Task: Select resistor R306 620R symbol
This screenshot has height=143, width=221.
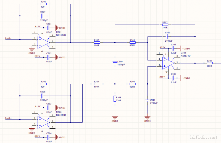Action: (133, 84)
